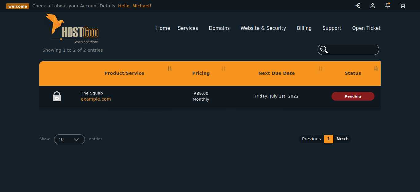The image size is (420, 192).
Task: Click Open Ticket in navigation
Action: pos(366,28)
